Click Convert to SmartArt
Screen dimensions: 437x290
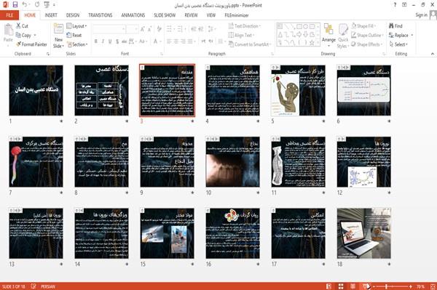[x=249, y=44]
